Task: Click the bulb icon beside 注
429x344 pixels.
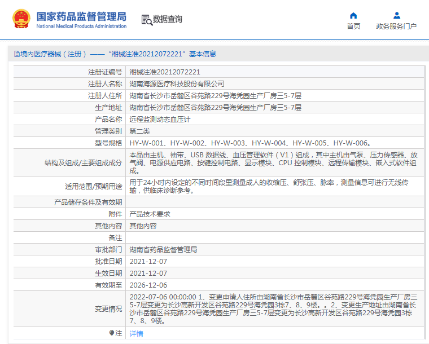Action: coord(111,333)
